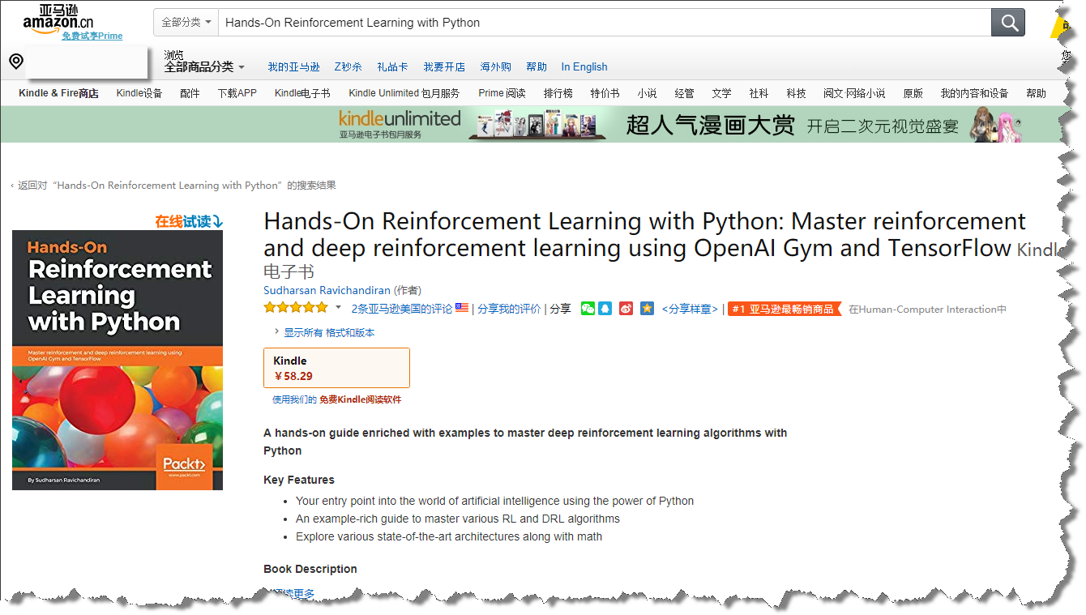Open the 礼品卡 page
The image size is (1086, 615).
tap(392, 67)
